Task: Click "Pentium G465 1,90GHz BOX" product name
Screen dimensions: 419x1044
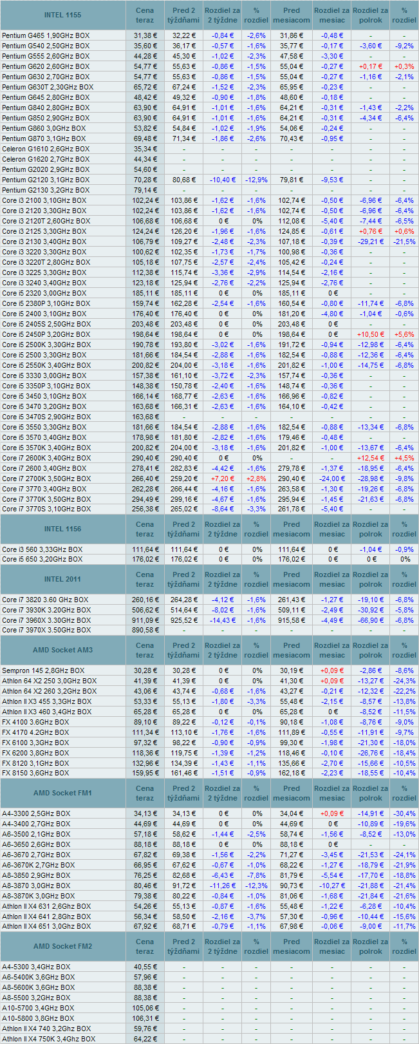Action: click(46, 35)
